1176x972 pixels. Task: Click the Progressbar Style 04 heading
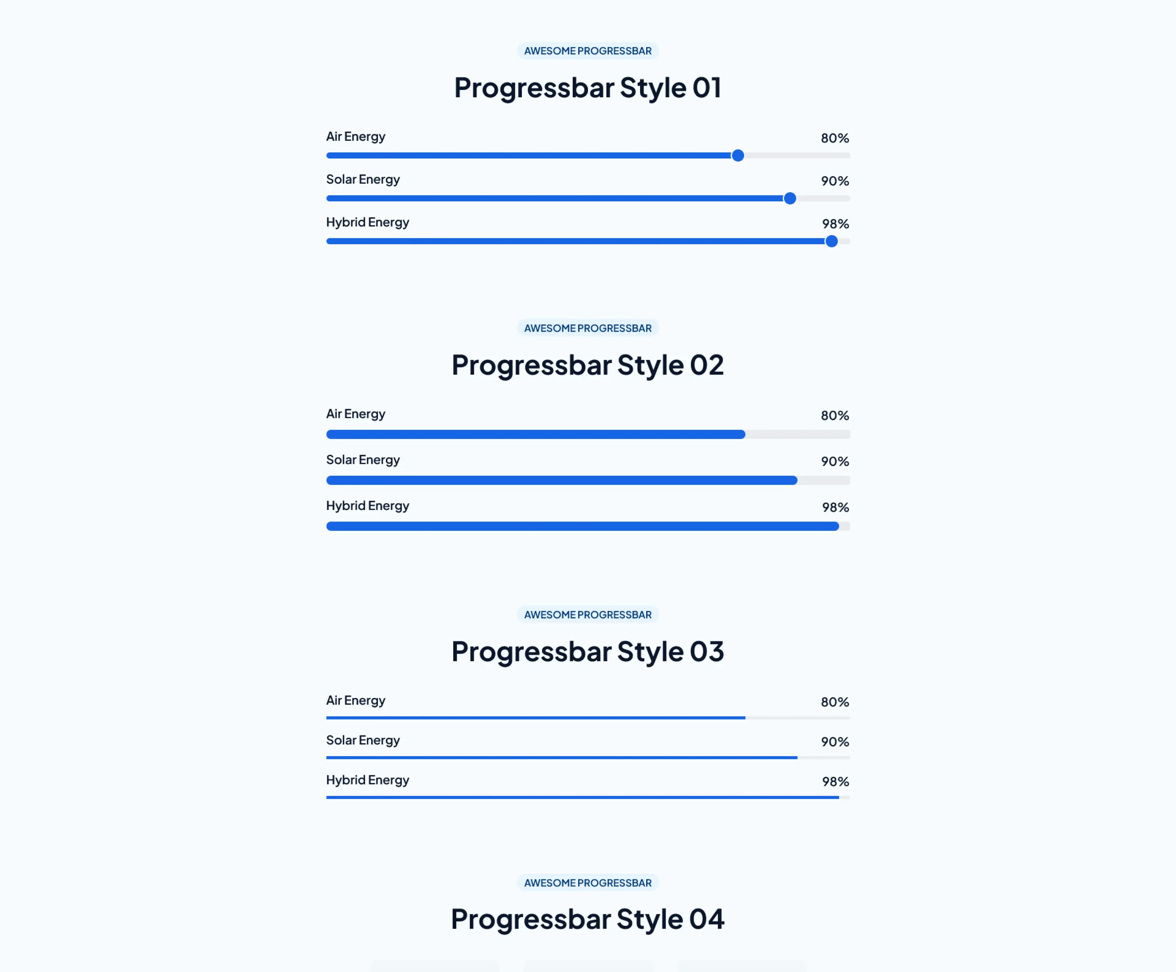click(x=588, y=919)
